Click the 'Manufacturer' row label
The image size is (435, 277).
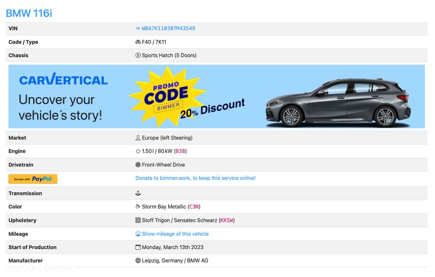(x=26, y=261)
